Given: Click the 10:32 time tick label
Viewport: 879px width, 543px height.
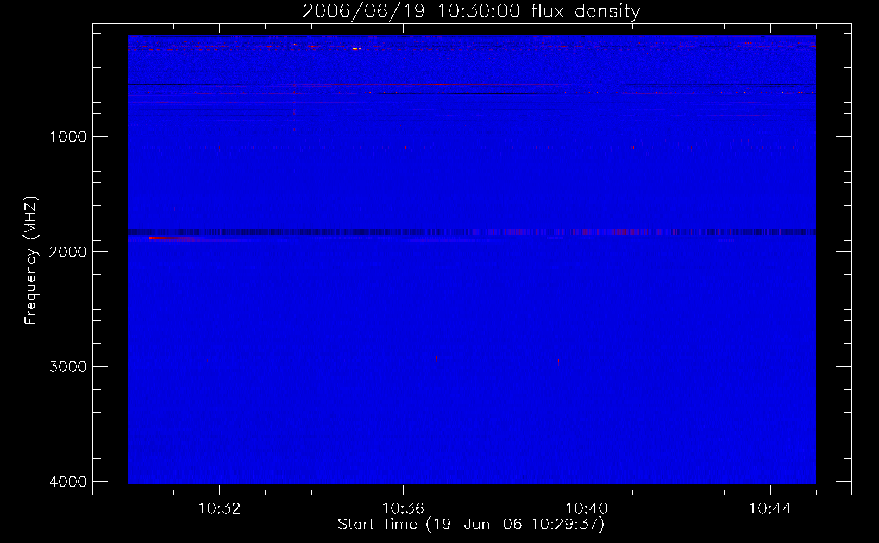Looking at the screenshot, I should tap(219, 509).
